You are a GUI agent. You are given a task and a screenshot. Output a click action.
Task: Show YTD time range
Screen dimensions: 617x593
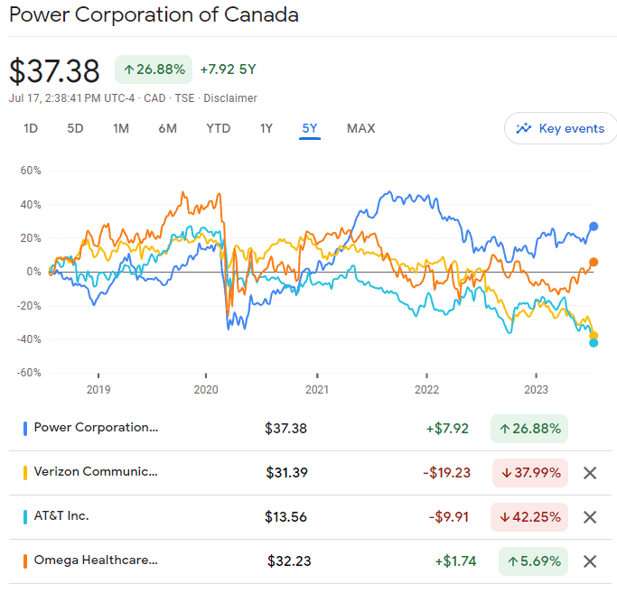(218, 128)
